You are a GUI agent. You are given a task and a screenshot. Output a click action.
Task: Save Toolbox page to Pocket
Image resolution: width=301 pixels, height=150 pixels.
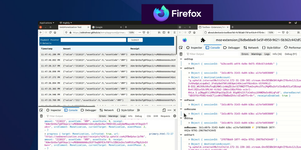[283, 32]
